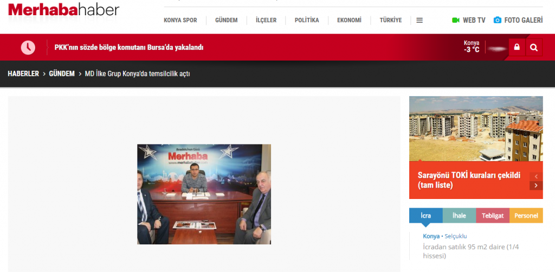Viewport: 555px width, 272px height.
Task: Click the Konya weather cloud icon
Action: pyautogui.click(x=495, y=48)
